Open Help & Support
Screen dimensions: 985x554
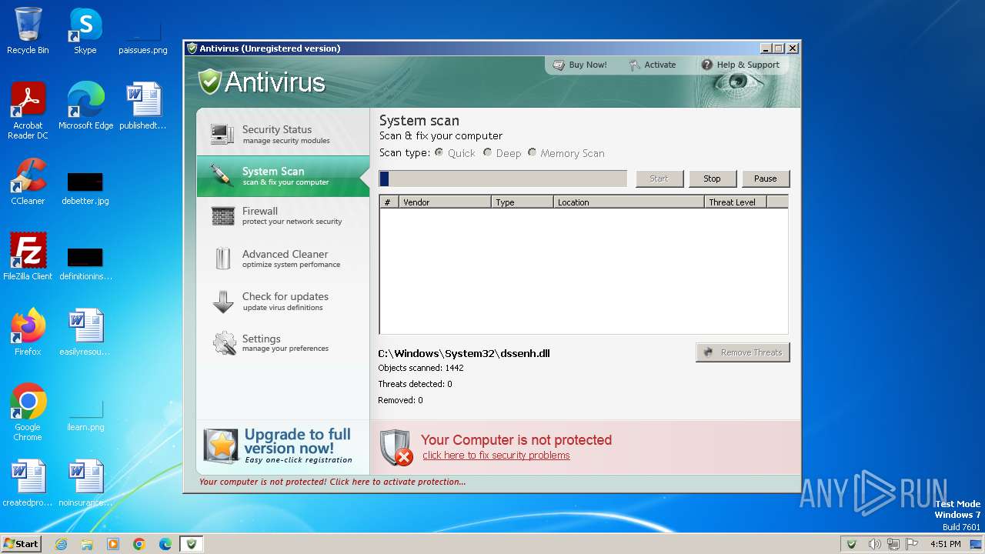[x=740, y=65]
